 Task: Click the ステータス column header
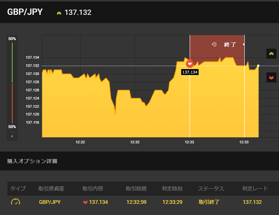tap(211, 188)
